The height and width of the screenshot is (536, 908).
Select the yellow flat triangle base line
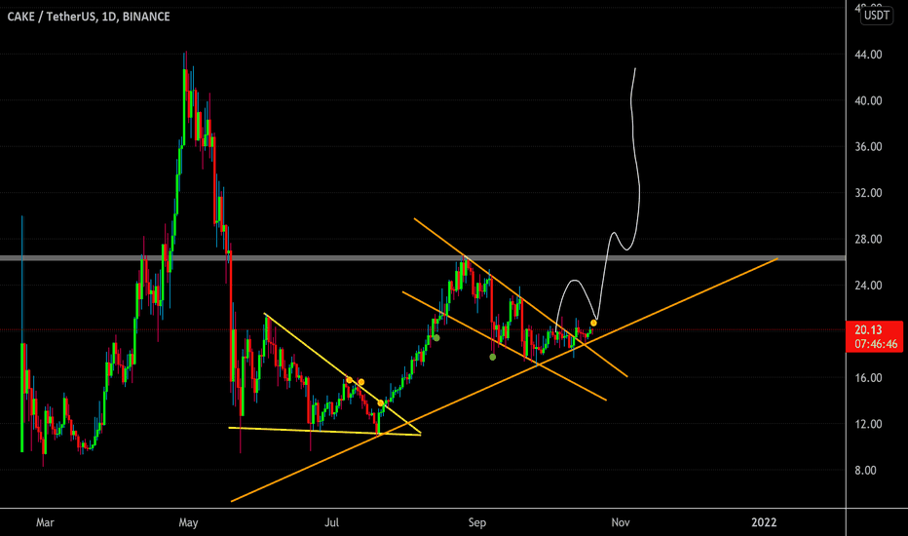click(324, 431)
